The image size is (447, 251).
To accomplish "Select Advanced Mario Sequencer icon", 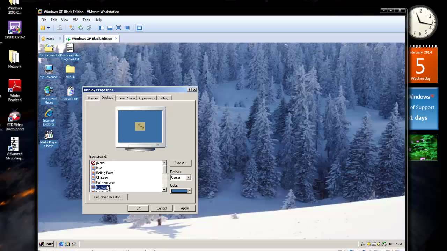I will pyautogui.click(x=15, y=149).
